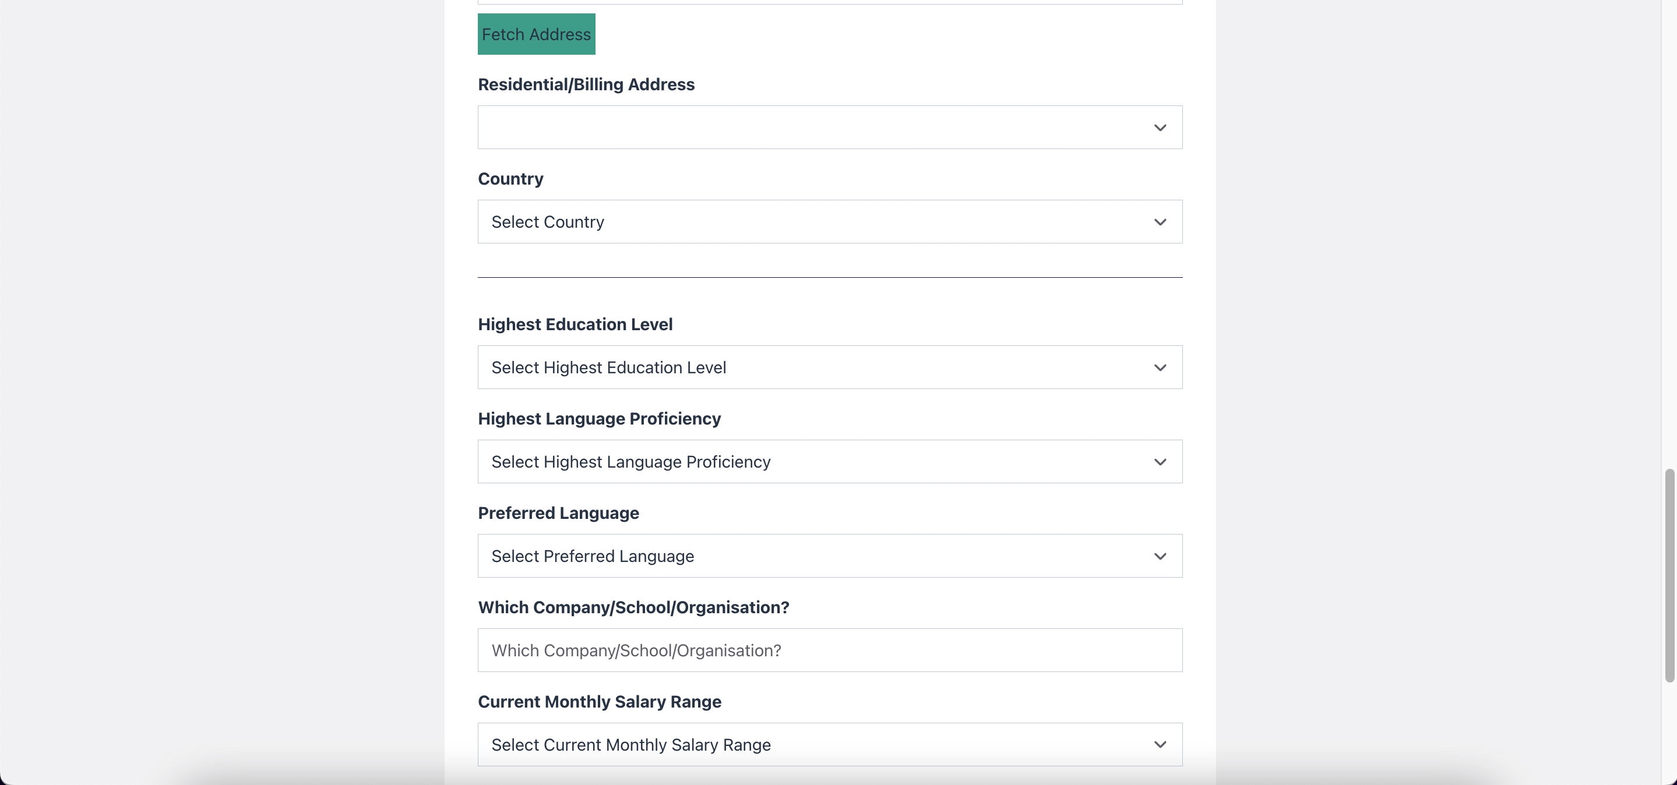1677x785 pixels.
Task: Choose from Select Preferred Language dropdown
Action: (830, 556)
